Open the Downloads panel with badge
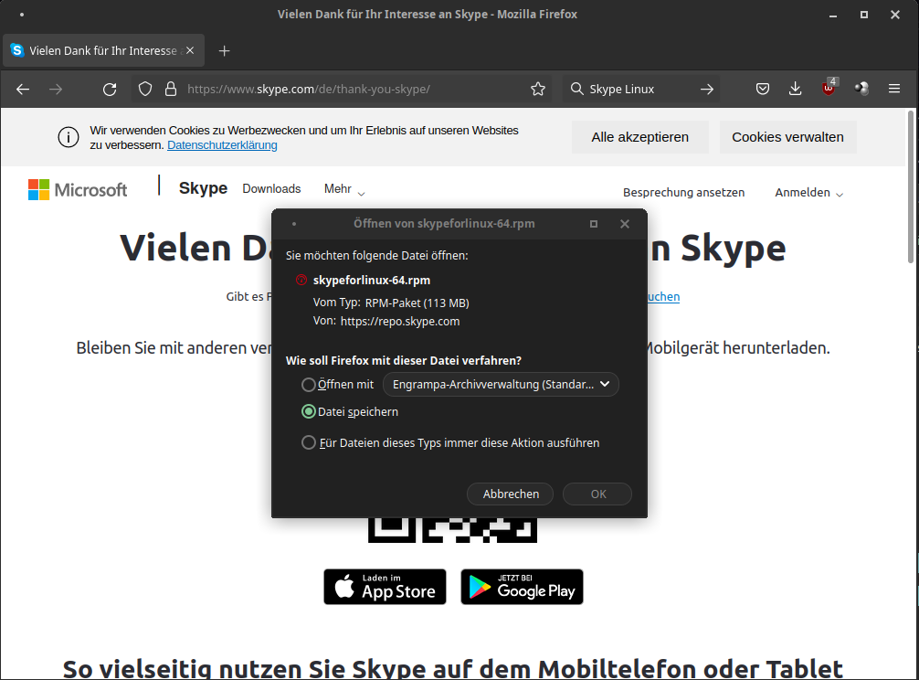Viewport: 919px width, 680px height. [x=795, y=89]
